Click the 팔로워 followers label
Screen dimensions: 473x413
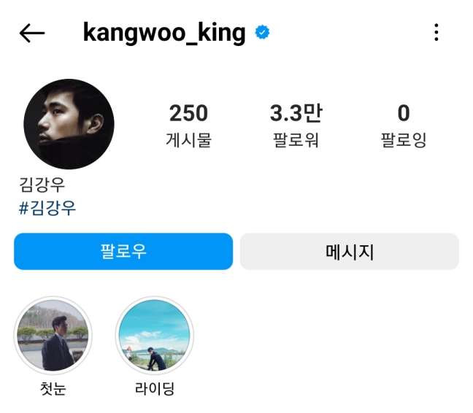[x=296, y=140]
